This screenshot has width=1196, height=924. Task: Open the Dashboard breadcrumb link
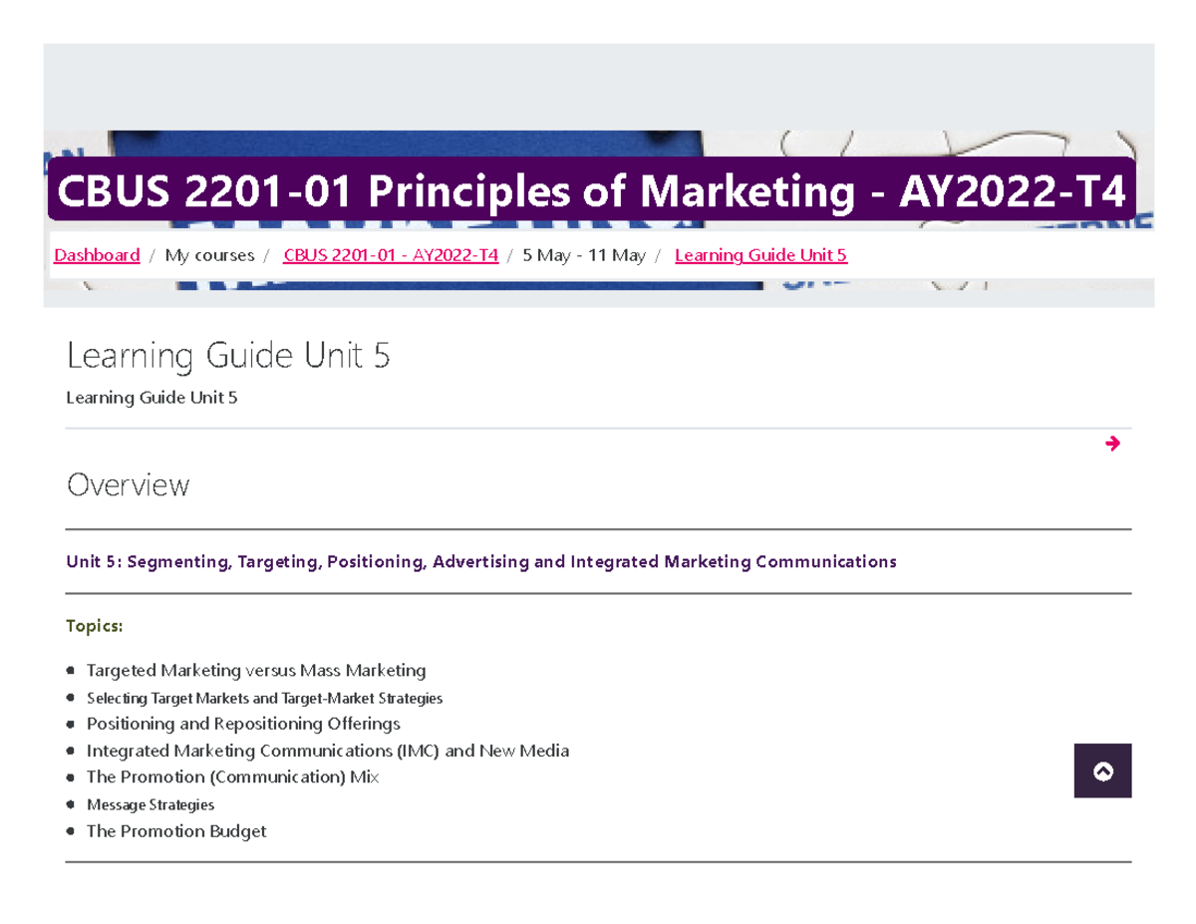(x=96, y=255)
